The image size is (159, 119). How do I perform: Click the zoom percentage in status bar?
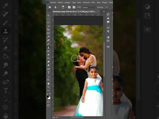coord(55,117)
